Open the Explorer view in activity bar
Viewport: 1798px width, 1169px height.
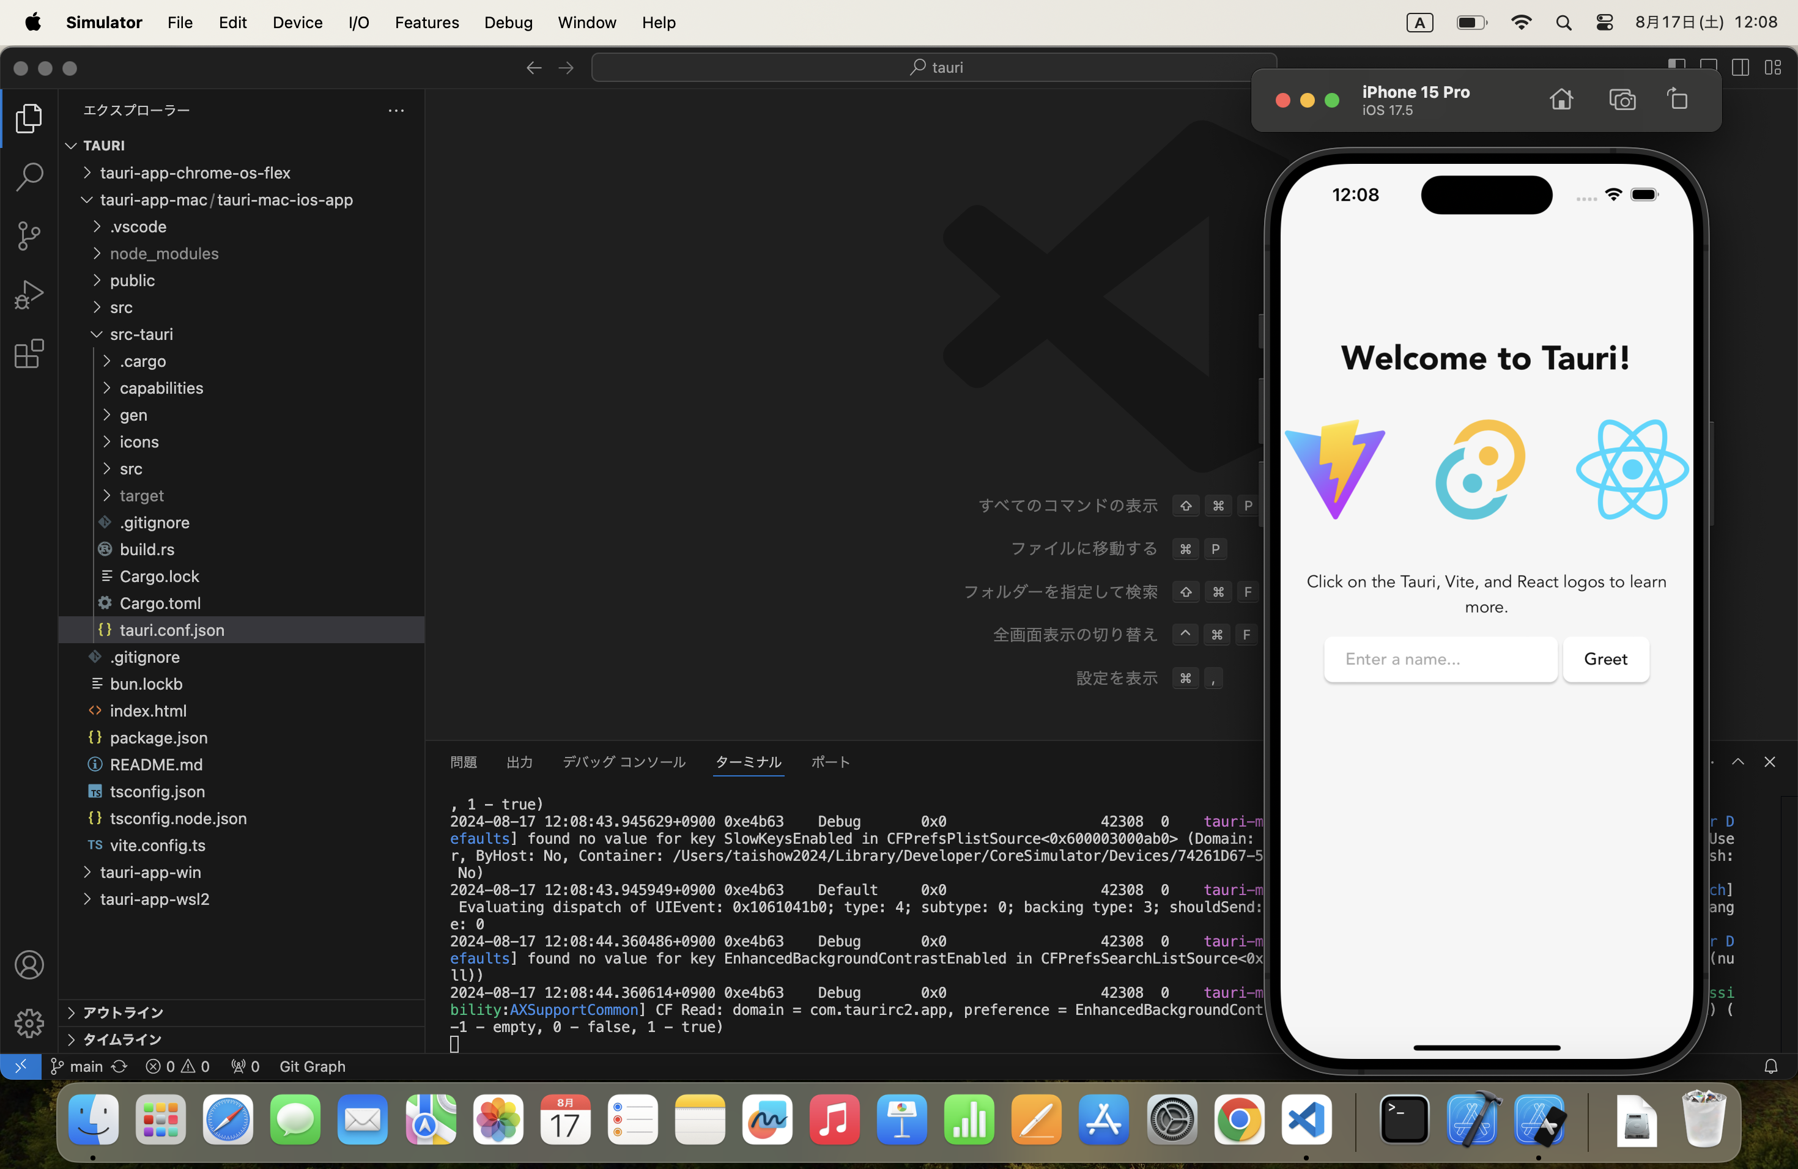click(x=29, y=118)
